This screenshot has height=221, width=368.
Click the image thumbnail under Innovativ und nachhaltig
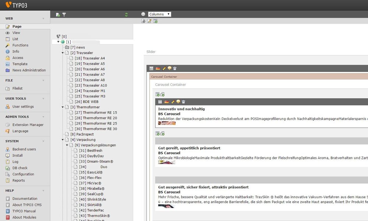tap(167, 123)
